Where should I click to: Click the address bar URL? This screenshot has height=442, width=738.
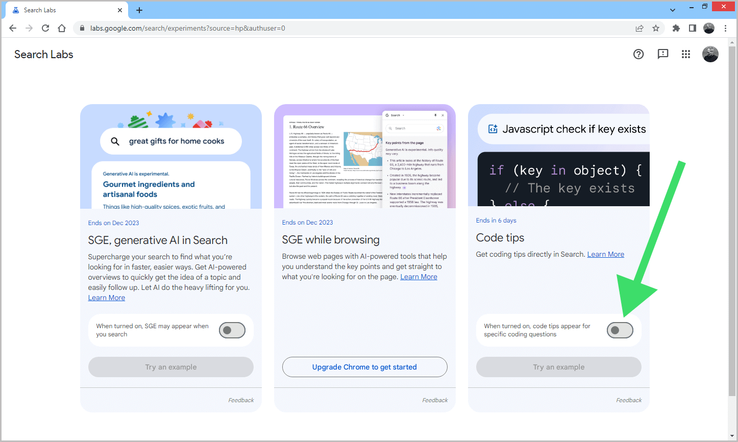coord(187,29)
